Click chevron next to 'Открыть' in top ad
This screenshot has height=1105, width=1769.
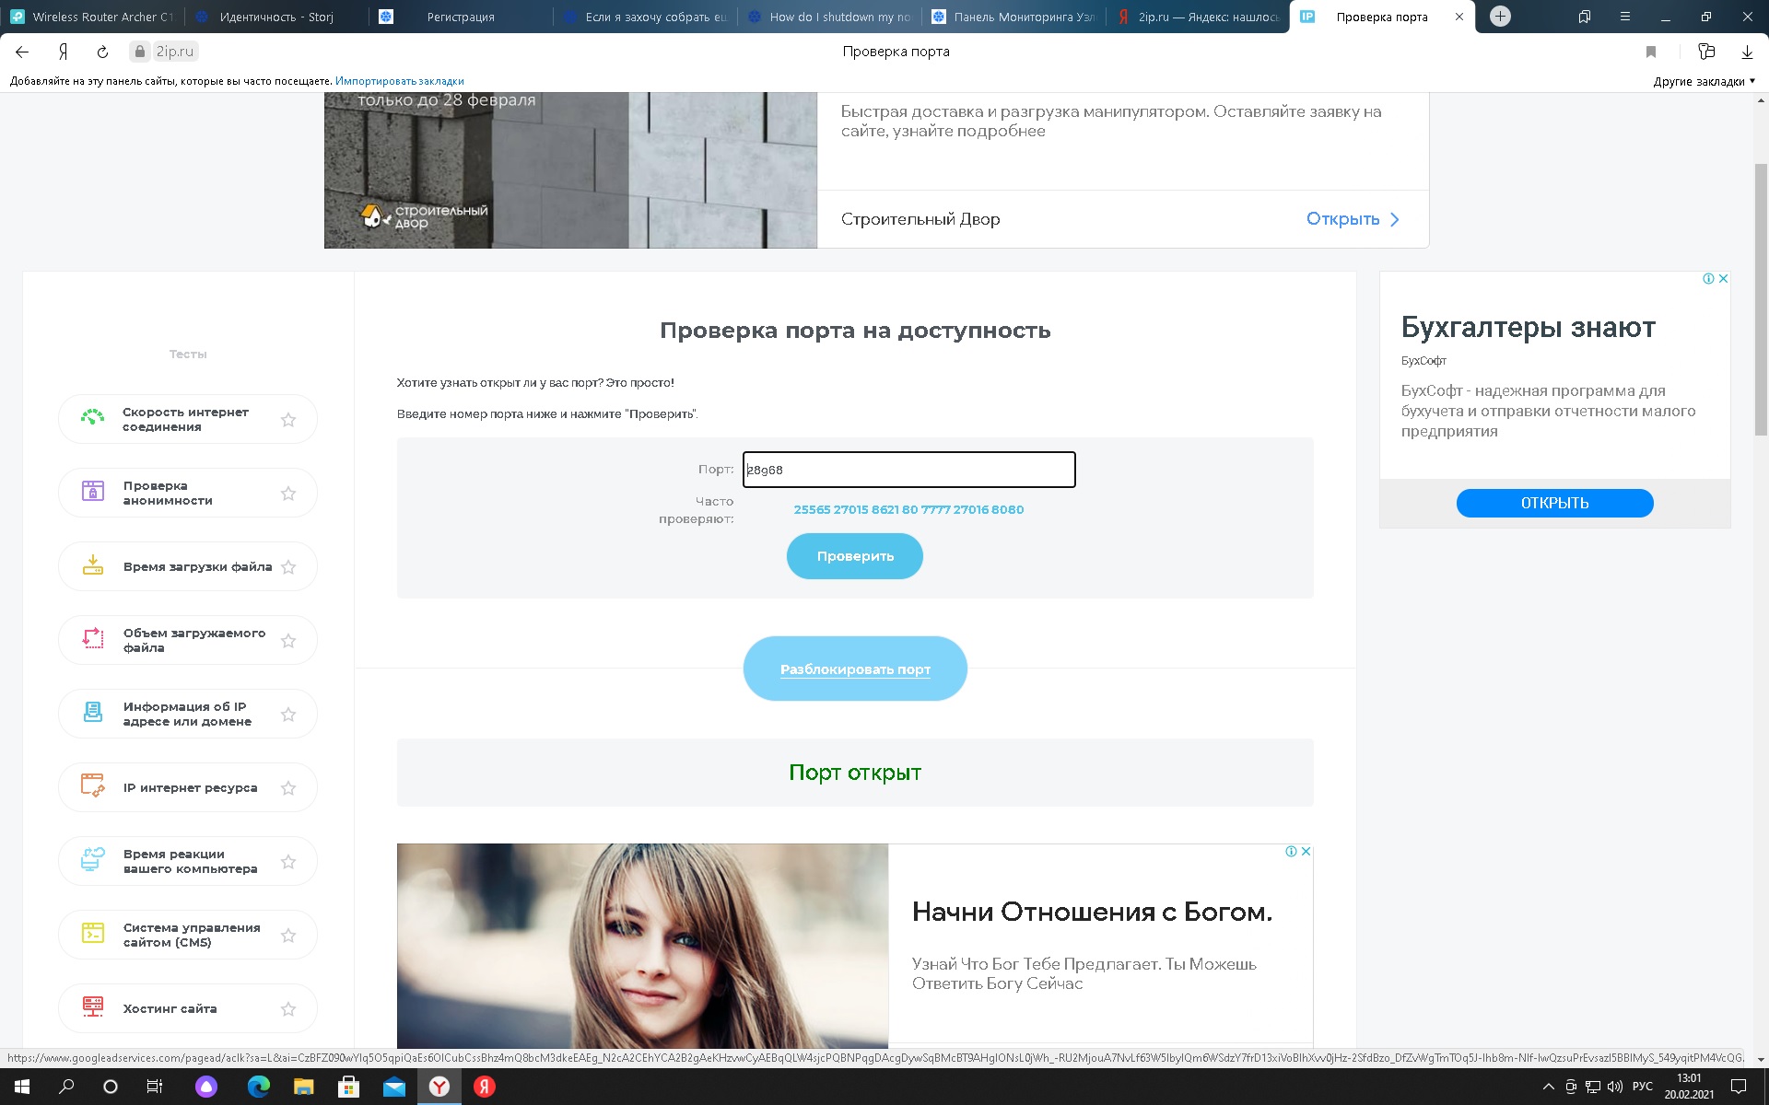pos(1394,219)
